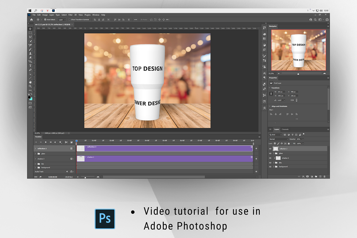
Task: Expand the background group in Layers panel
Action: tap(273, 167)
